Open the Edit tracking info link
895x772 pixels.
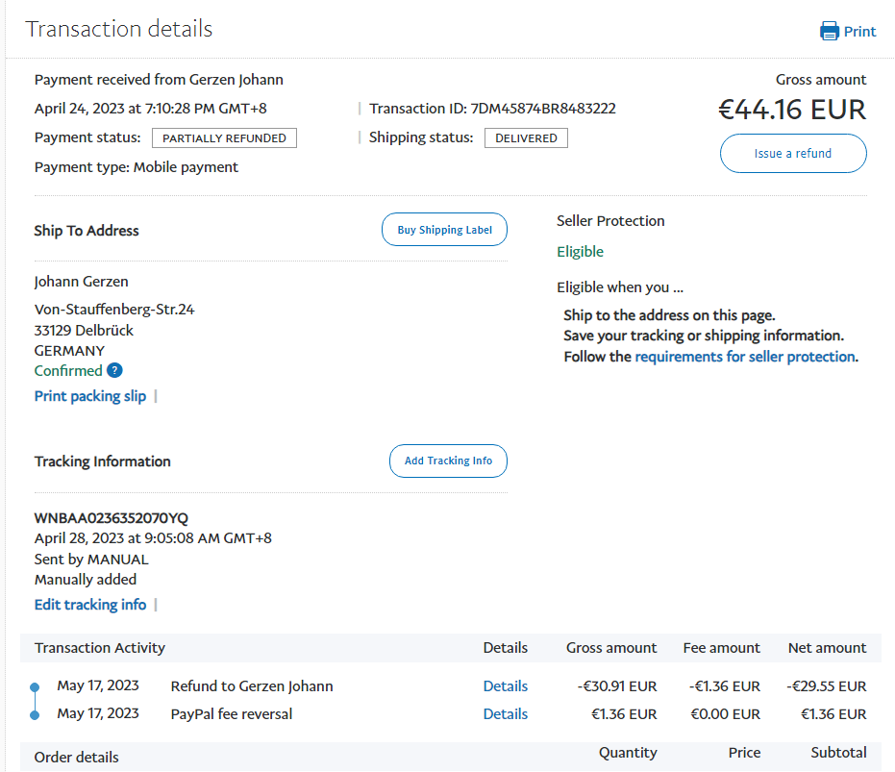(x=90, y=605)
